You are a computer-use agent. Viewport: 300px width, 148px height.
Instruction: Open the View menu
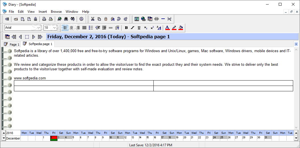pyautogui.click(x=31, y=11)
